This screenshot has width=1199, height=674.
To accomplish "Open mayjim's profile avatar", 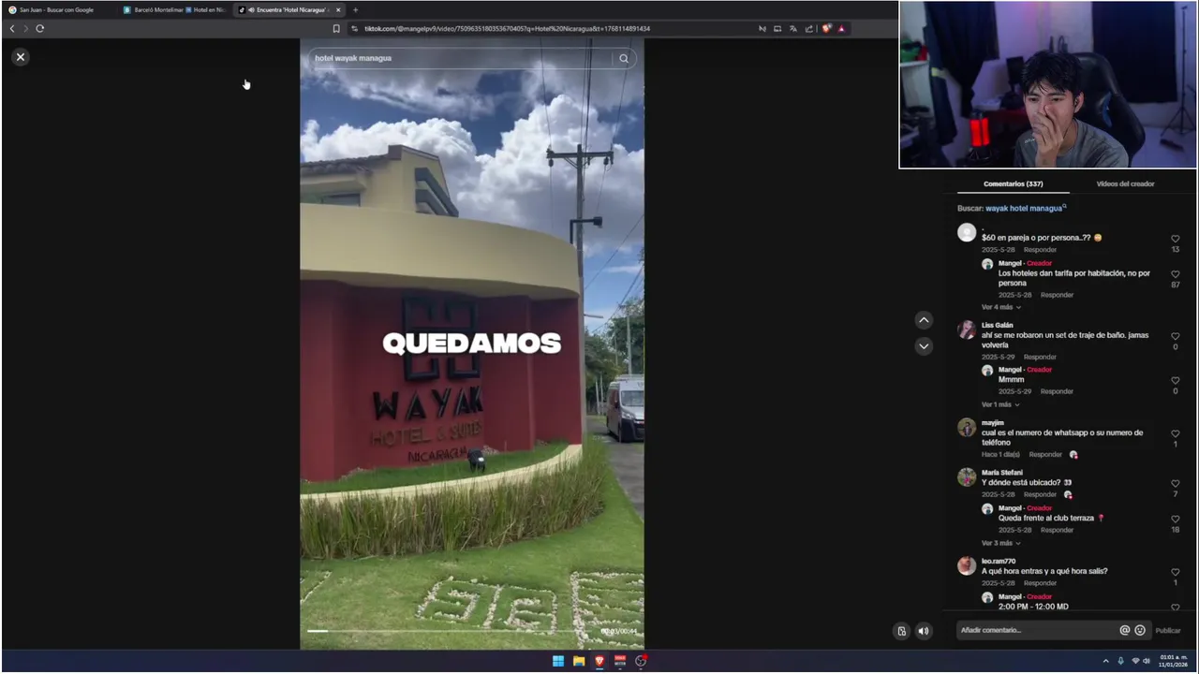I will [967, 427].
